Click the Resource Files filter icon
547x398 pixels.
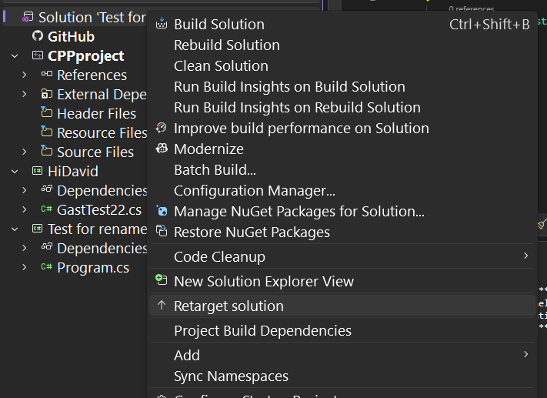[x=46, y=132]
